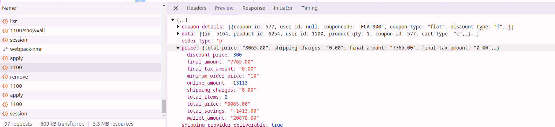Viewport: 555px width, 127px height.
Task: Click the remove request JSON icon
Action: [5, 77]
